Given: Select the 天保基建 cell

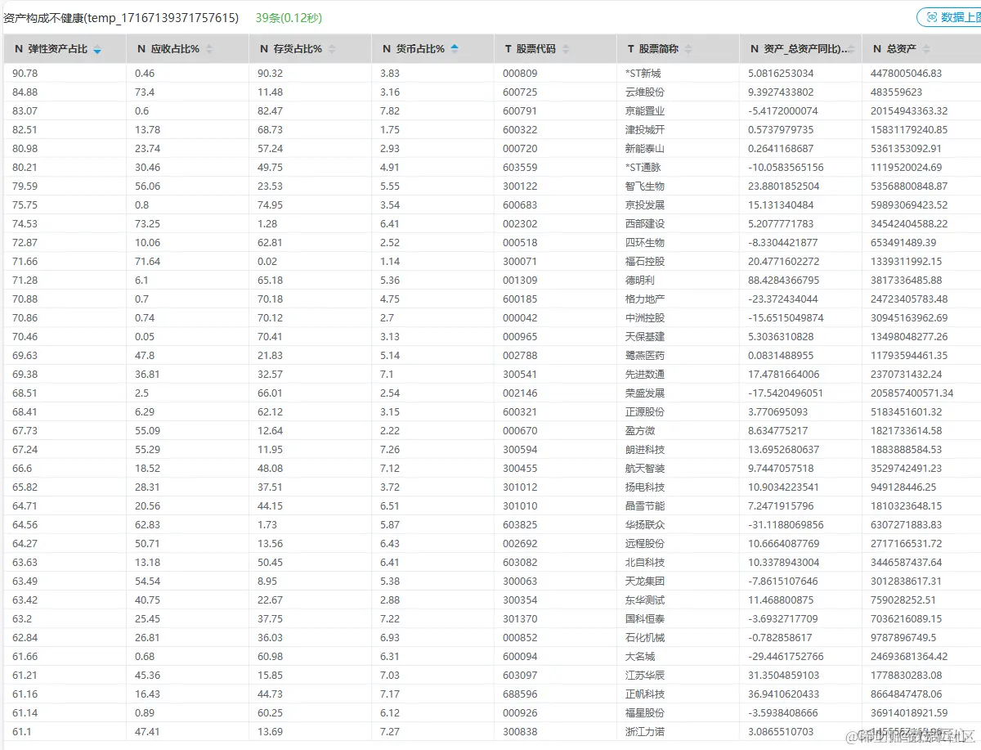Looking at the screenshot, I should coord(645,337).
